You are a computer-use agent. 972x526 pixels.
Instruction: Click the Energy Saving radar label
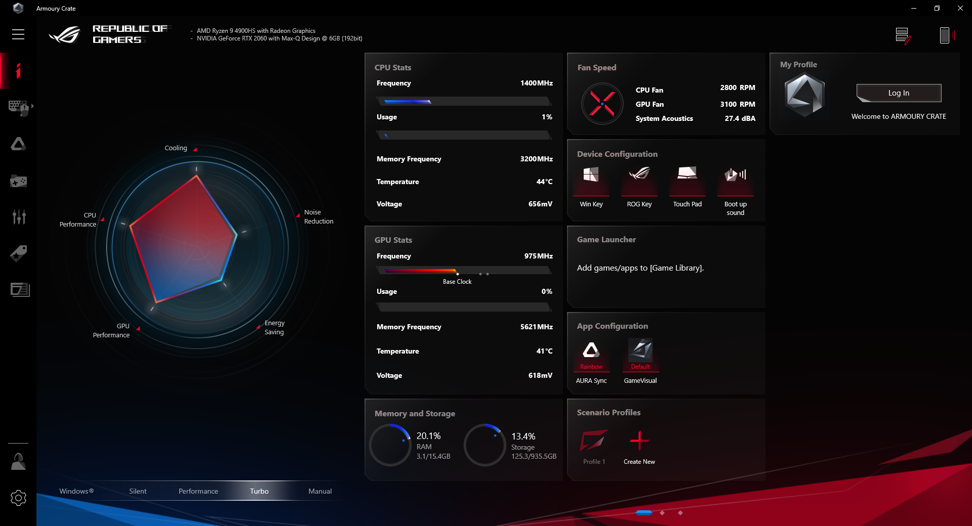[x=274, y=328]
